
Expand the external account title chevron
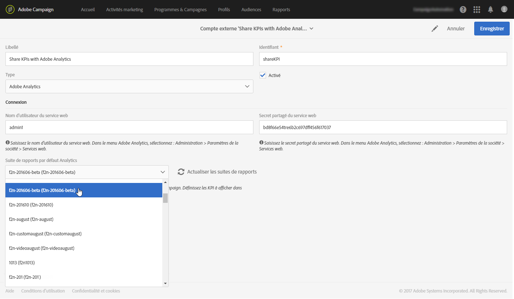coord(312,29)
